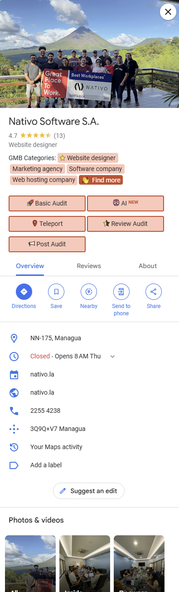The height and width of the screenshot is (592, 179).
Task: Switch to the Overview tab
Action: point(30,266)
